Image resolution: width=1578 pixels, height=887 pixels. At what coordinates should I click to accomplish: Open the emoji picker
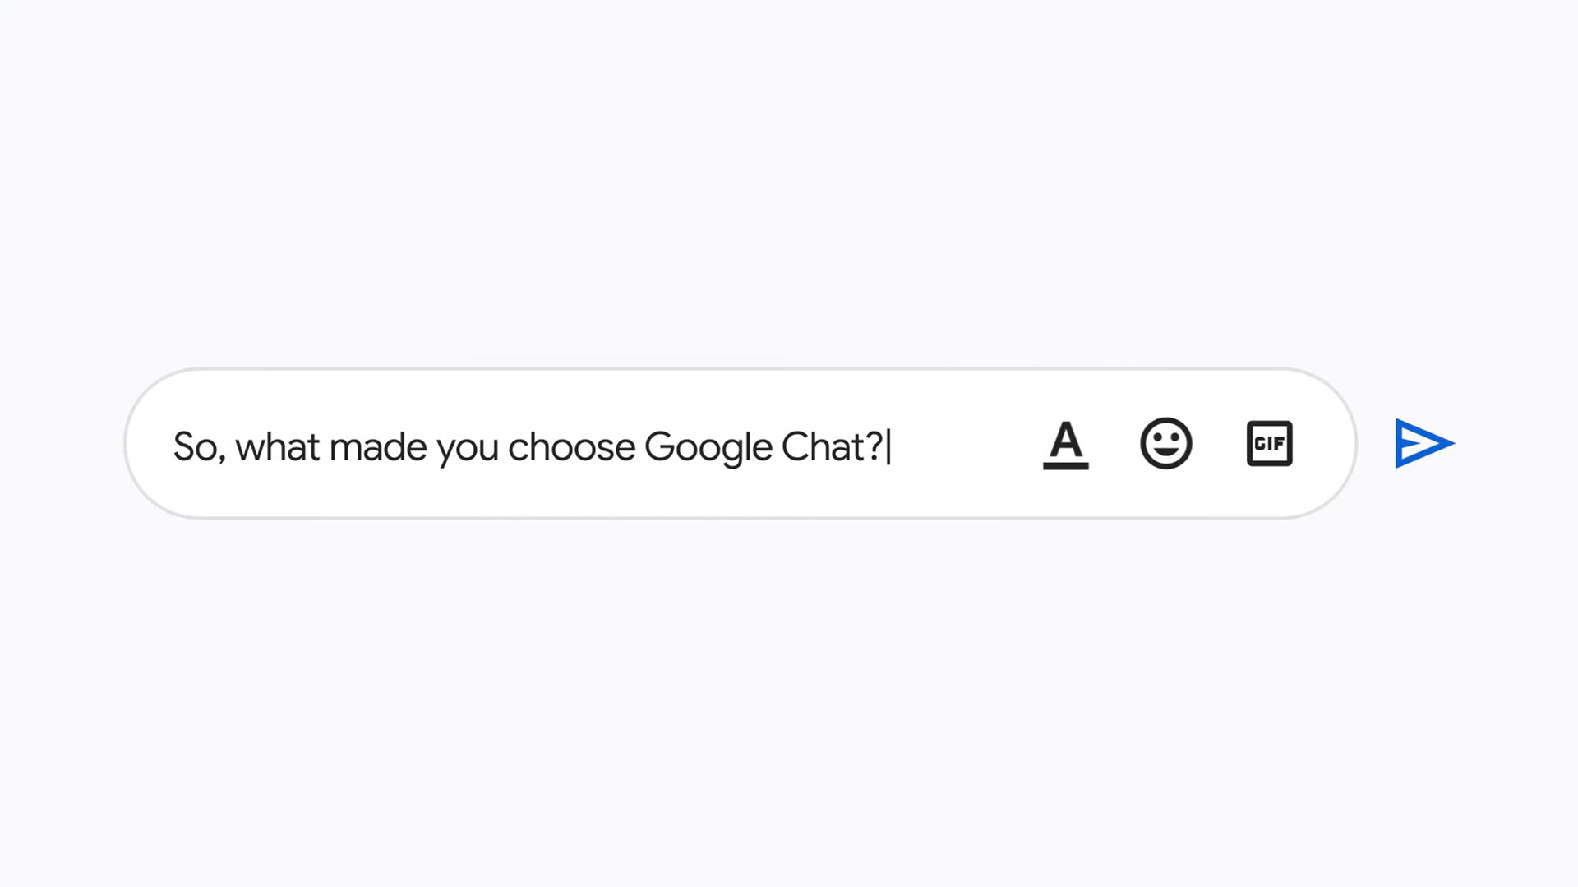pos(1165,444)
